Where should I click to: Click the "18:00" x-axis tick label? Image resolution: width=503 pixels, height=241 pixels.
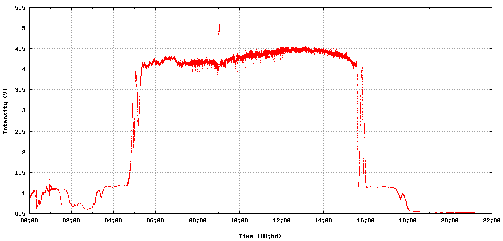point(408,220)
